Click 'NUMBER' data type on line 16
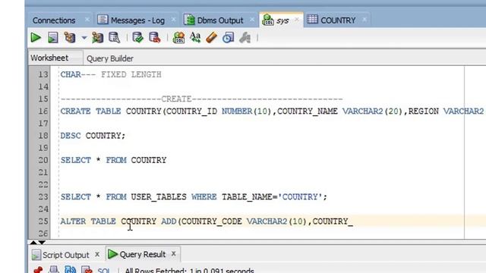This screenshot has height=273, width=486. click(237, 111)
